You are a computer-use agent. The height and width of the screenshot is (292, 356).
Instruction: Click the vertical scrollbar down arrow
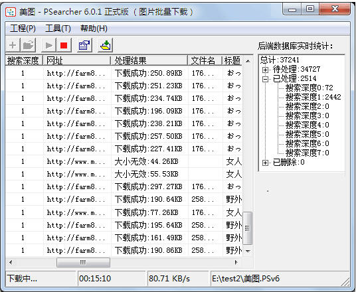point(248,251)
